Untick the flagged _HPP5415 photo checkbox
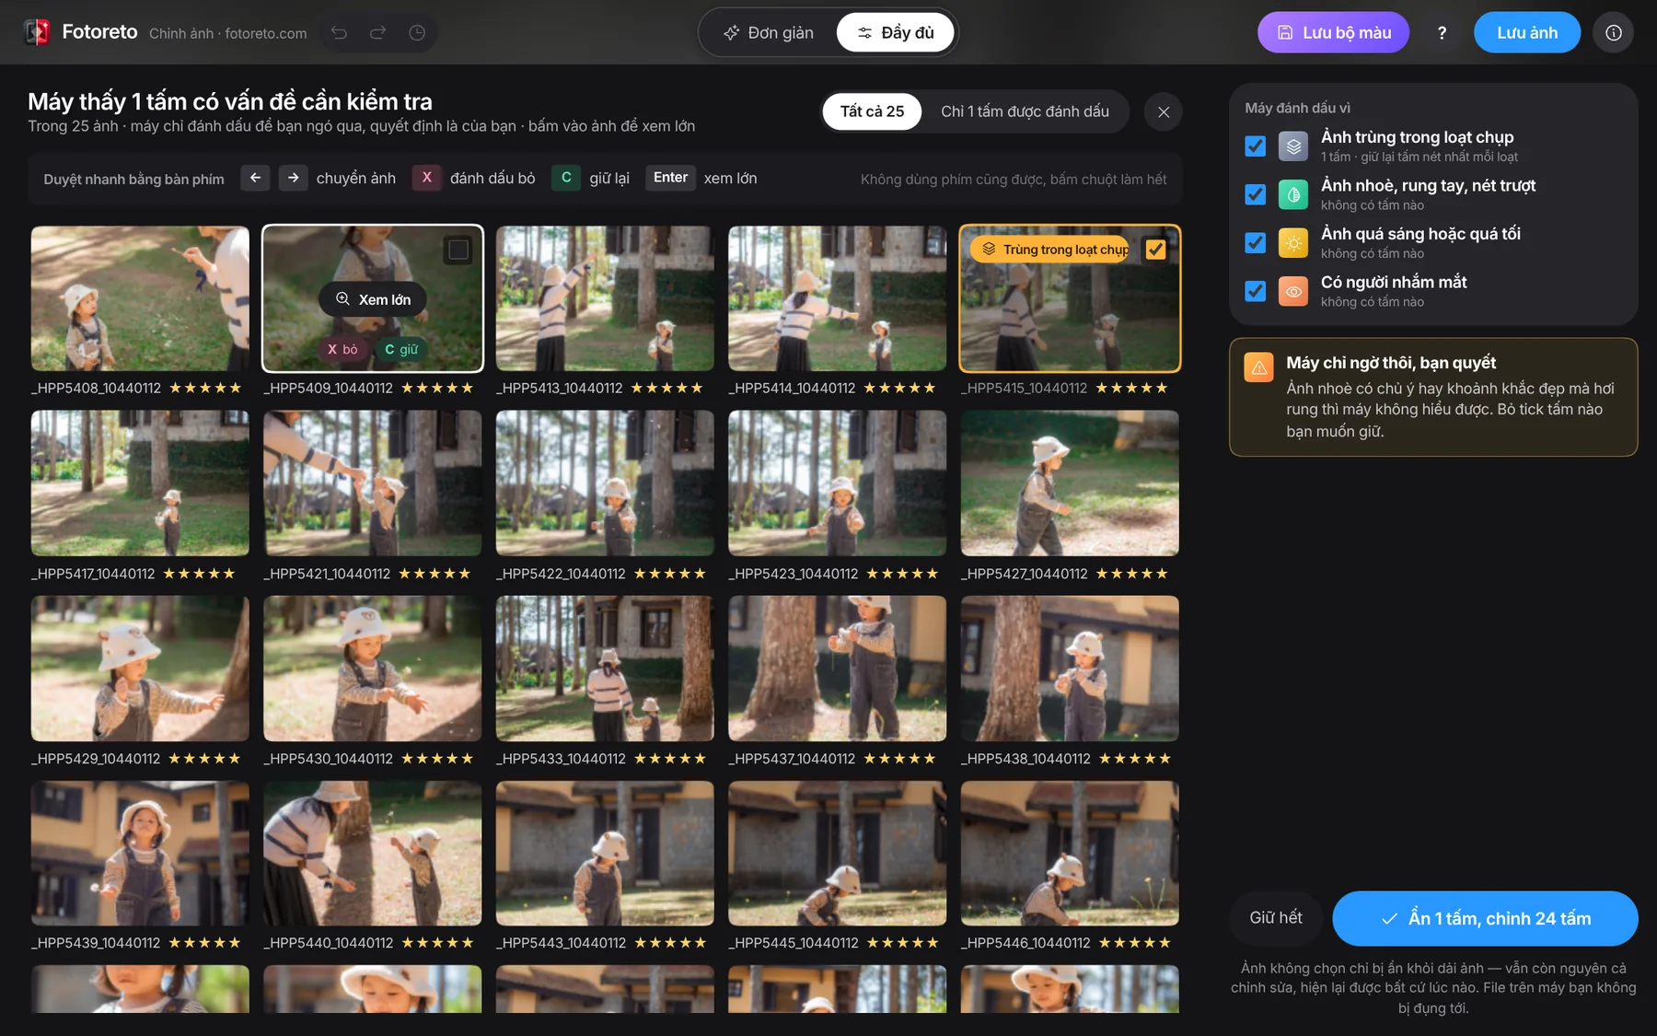The height and width of the screenshot is (1036, 1657). click(x=1155, y=250)
